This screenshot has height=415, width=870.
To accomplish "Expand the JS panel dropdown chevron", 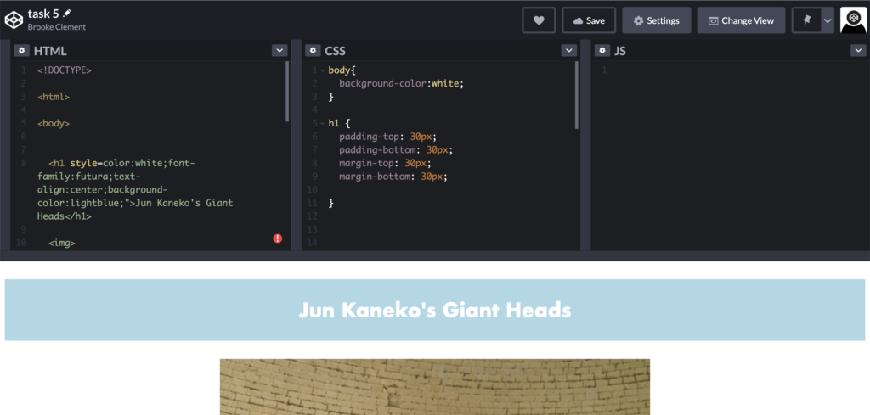I will (x=858, y=51).
